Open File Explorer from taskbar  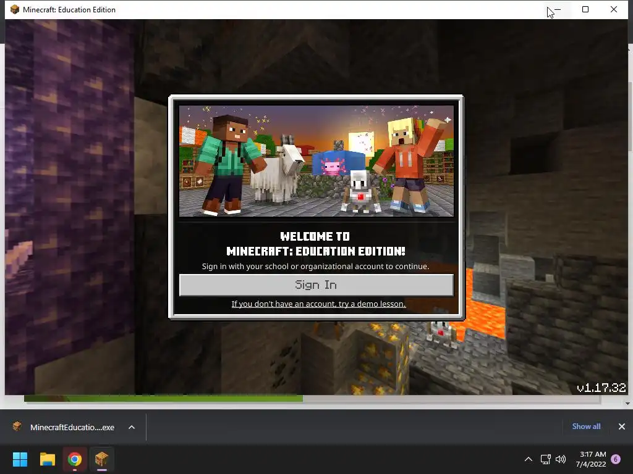47,459
